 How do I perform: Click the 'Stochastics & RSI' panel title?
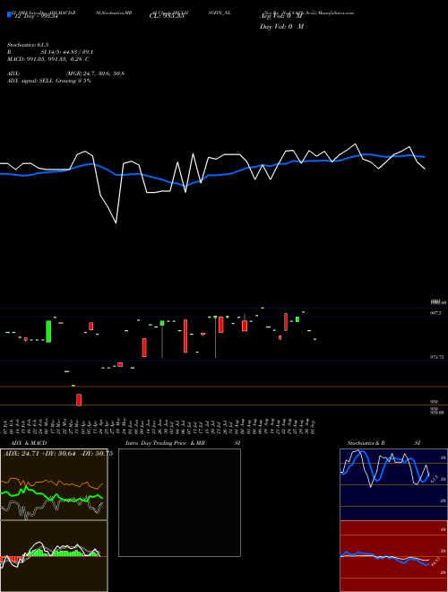tap(383, 443)
